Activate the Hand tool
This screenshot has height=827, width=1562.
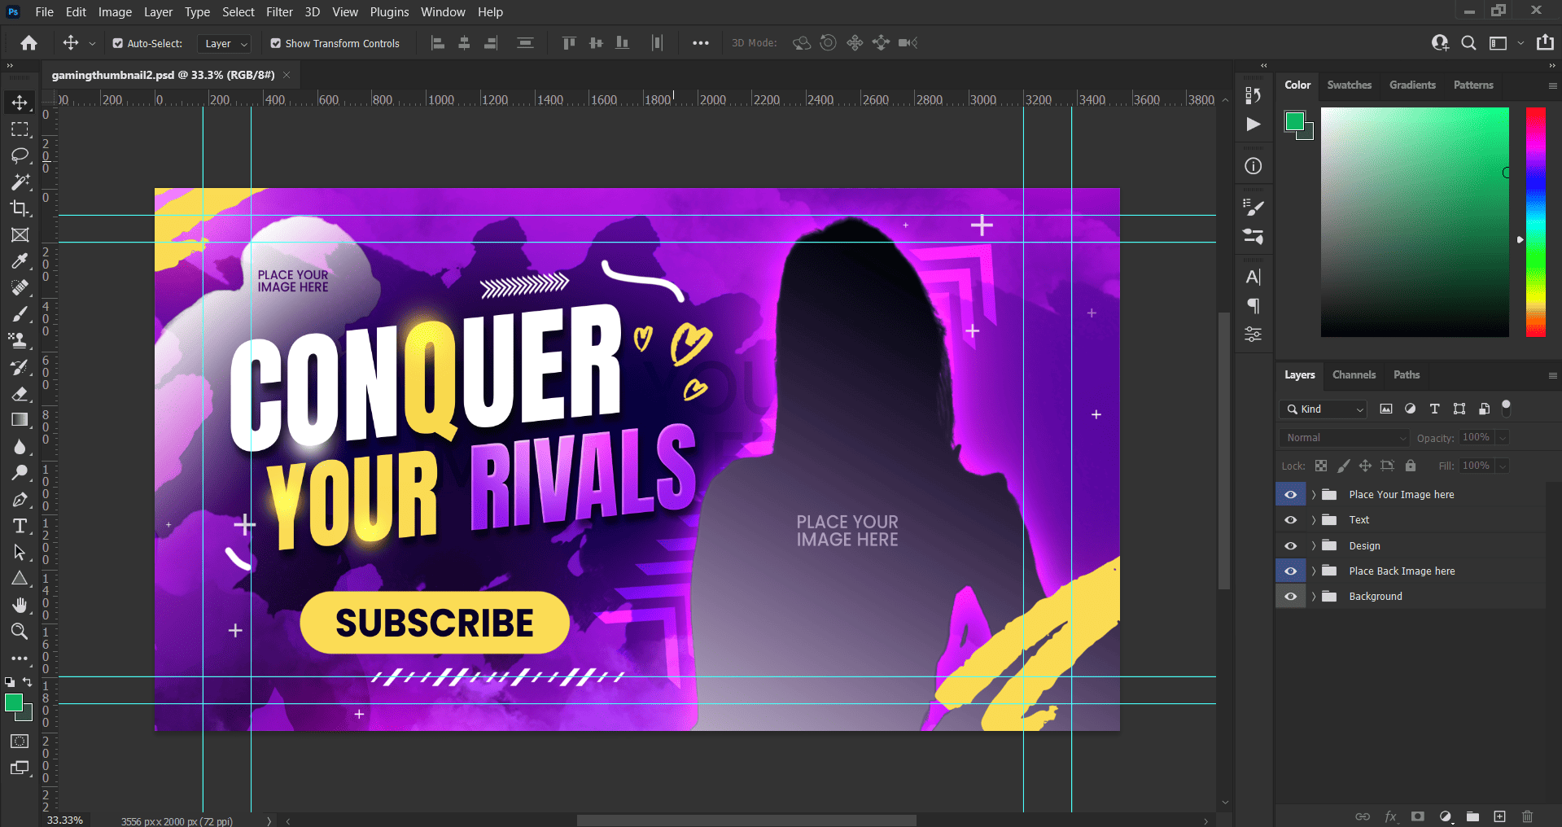pos(20,605)
